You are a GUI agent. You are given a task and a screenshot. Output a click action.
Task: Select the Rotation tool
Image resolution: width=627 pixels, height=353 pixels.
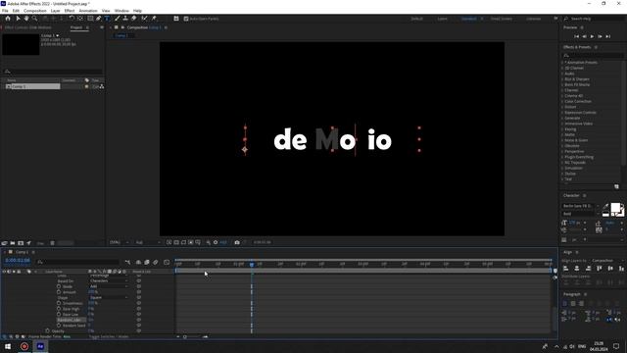click(72, 19)
